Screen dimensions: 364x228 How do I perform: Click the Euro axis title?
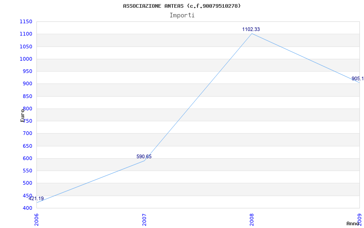(22, 115)
